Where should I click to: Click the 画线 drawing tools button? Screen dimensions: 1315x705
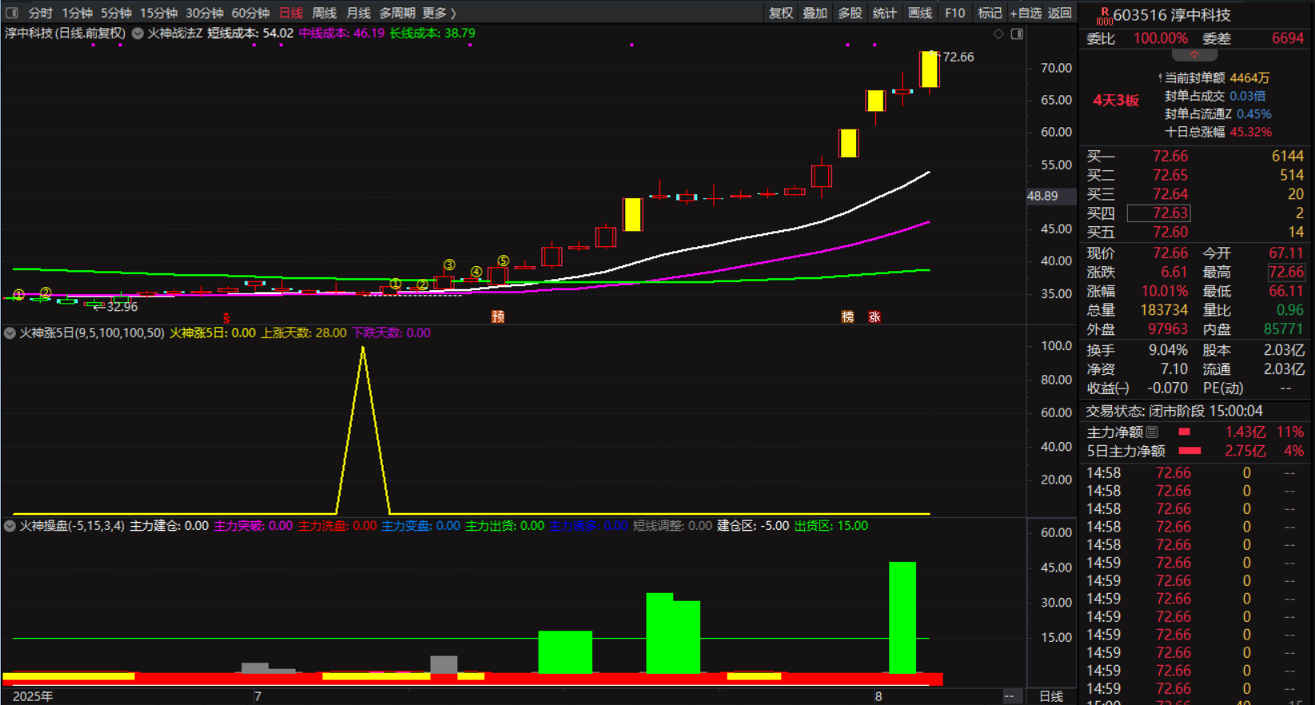919,13
